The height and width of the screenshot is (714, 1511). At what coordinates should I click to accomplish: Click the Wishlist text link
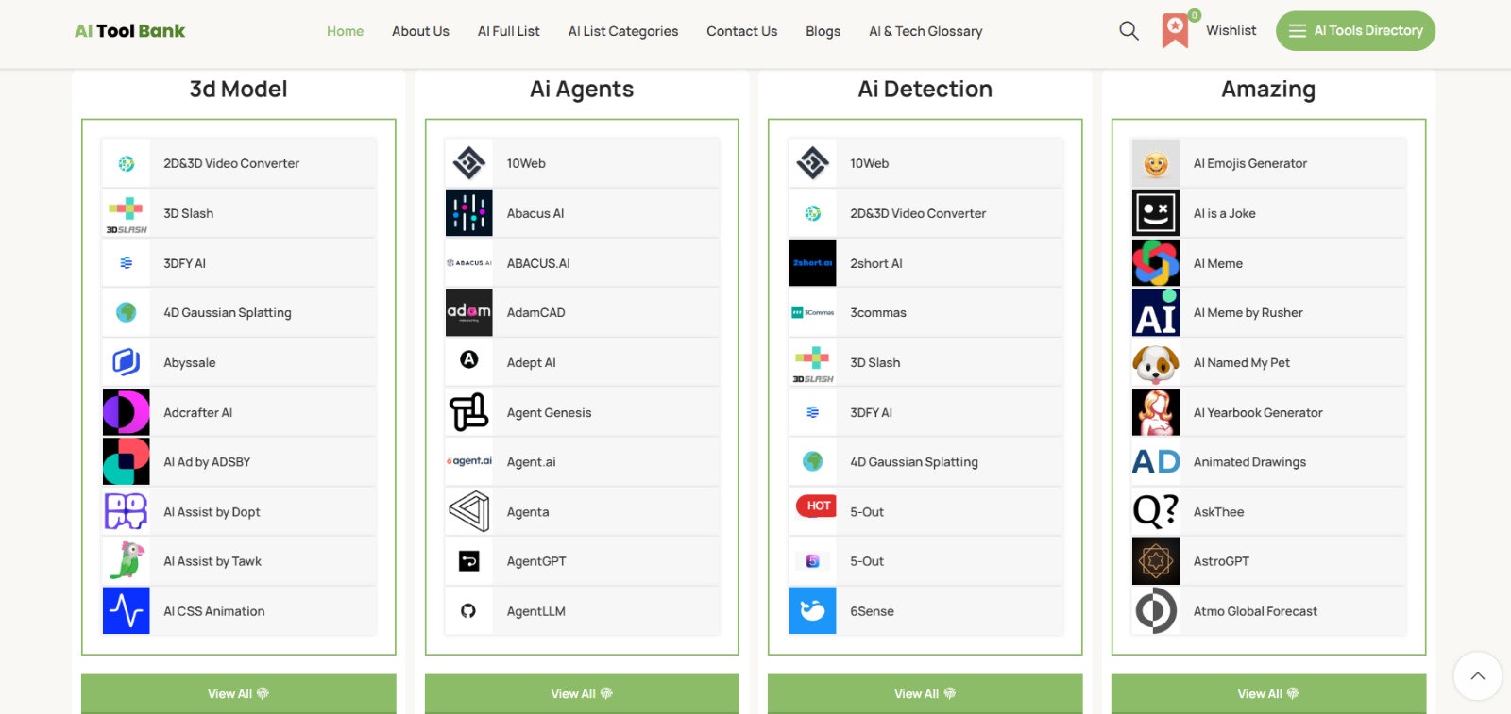point(1231,30)
